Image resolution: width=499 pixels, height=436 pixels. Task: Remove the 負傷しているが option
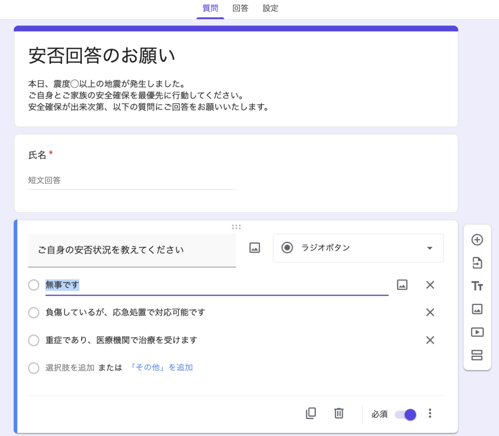(x=430, y=313)
